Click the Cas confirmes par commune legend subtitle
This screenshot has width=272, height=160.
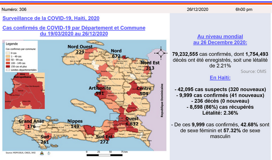(x=21, y=49)
